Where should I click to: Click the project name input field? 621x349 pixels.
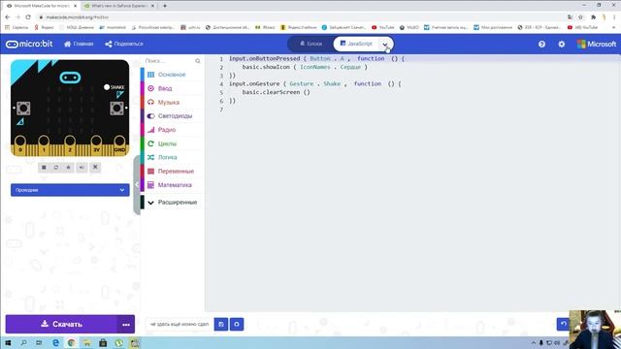pyautogui.click(x=180, y=324)
